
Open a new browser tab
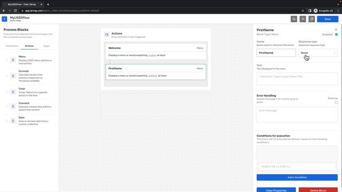pos(48,4)
